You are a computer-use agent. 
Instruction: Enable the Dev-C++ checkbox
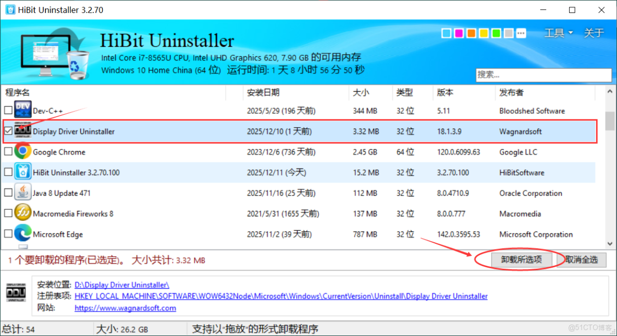tap(8, 110)
